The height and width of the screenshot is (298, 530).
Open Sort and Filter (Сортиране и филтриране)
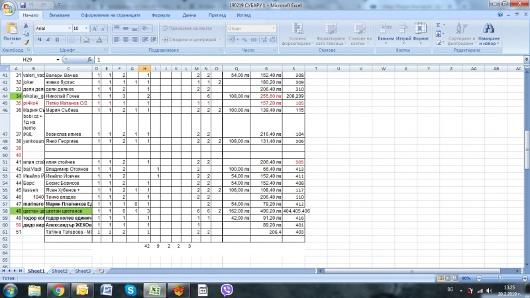click(461, 34)
